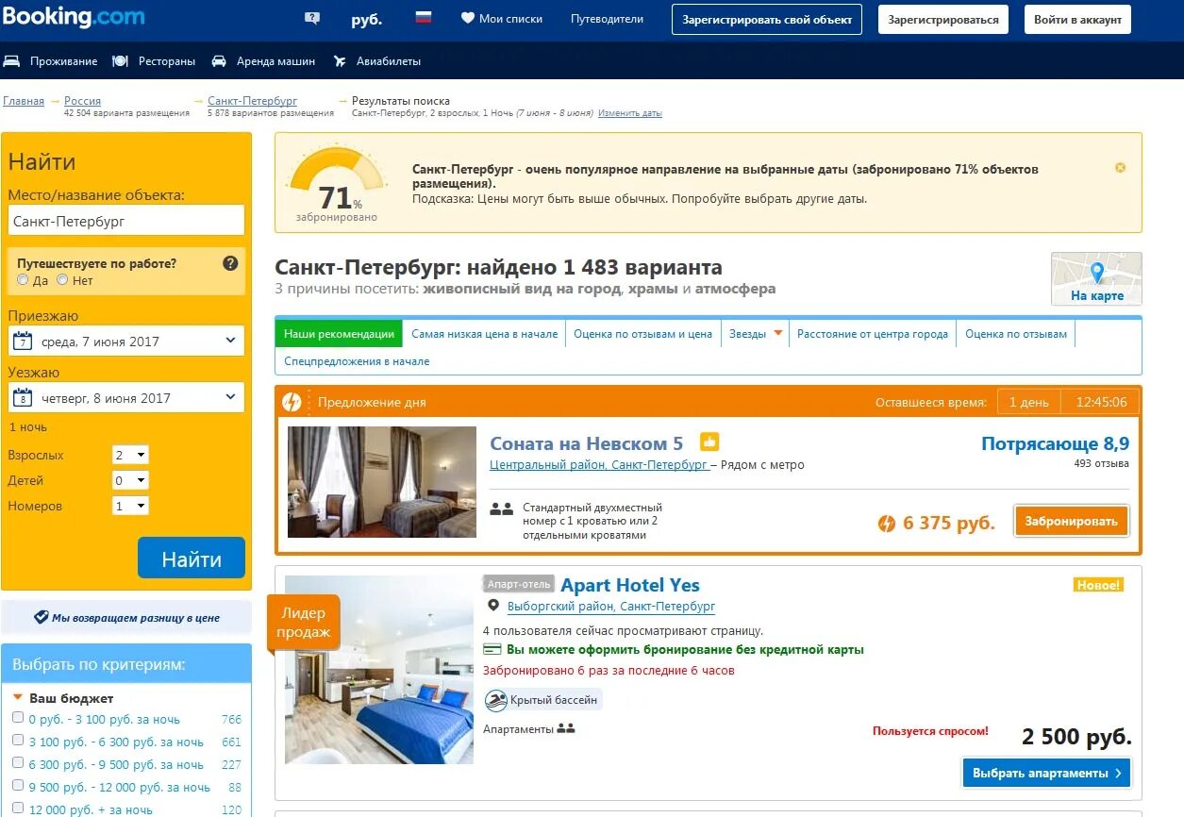1184x817 pixels.
Task: Click the thumbs-up badge next to Соната на Невском 5
Action: click(709, 442)
